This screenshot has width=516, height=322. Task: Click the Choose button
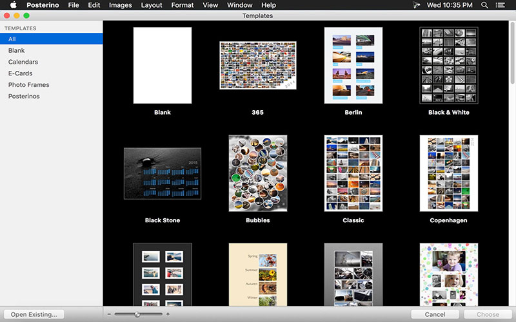pyautogui.click(x=488, y=314)
